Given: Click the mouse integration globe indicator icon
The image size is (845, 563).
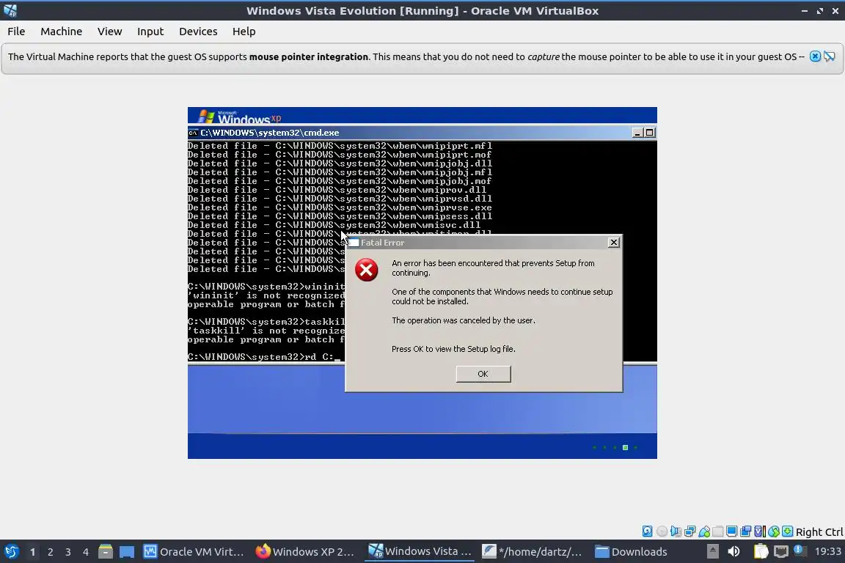Looking at the screenshot, I should pyautogui.click(x=774, y=531).
